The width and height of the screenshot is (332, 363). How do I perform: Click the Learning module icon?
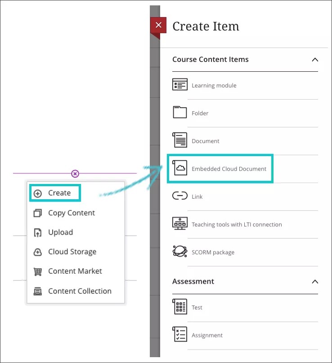pos(180,85)
